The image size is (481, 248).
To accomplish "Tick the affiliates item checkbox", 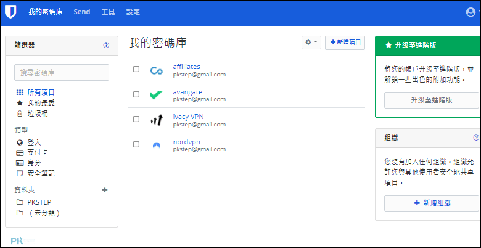I will click(x=136, y=69).
